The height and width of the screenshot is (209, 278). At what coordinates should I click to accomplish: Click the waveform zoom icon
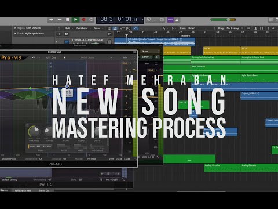248,28
